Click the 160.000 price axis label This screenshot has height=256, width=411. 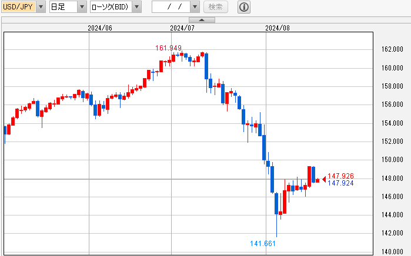392,68
